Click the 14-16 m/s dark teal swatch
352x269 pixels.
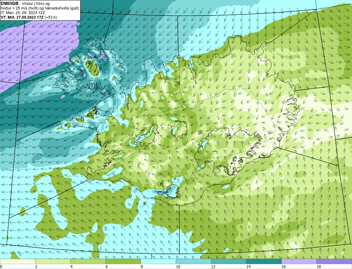tap(264, 261)
